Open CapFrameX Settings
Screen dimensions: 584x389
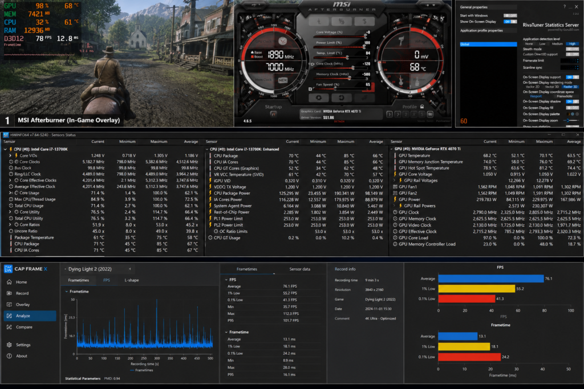[x=30, y=345]
